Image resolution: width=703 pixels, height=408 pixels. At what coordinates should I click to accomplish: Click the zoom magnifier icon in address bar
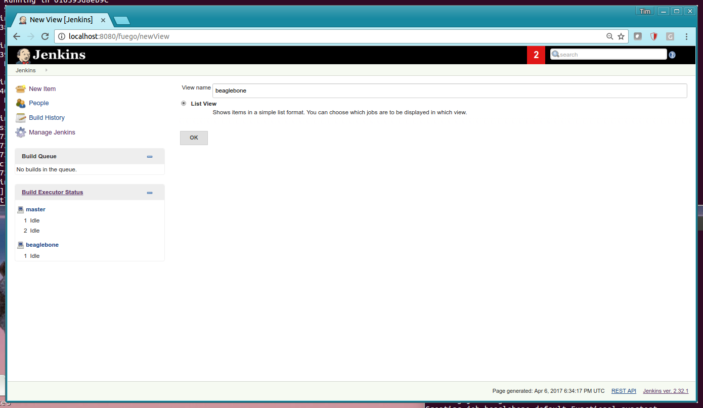pos(610,36)
